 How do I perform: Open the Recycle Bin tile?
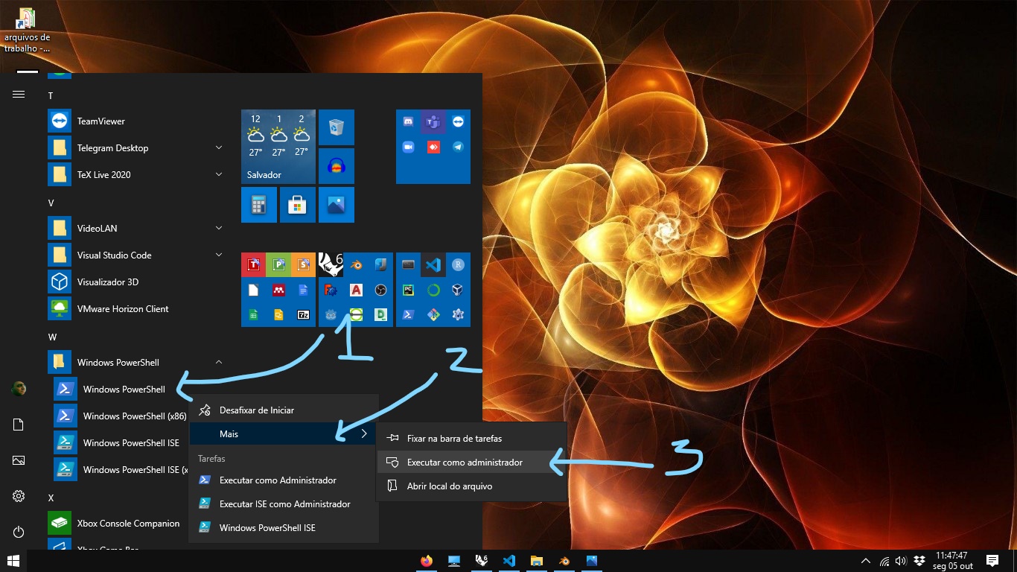337,127
